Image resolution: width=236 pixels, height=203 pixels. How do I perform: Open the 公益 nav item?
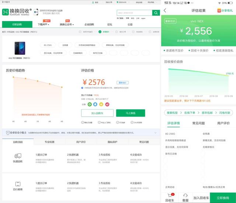(x=130, y=24)
